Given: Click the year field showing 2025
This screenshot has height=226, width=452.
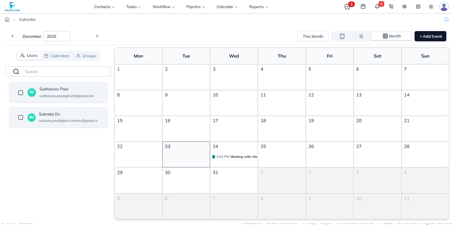Looking at the screenshot, I should pos(56,36).
